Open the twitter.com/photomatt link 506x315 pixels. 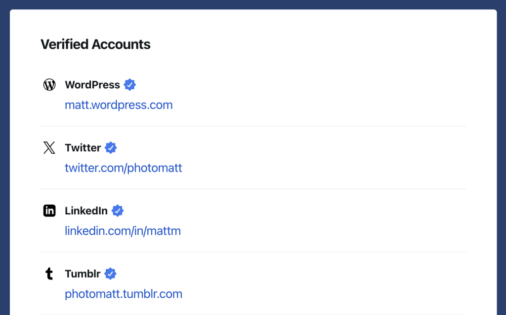click(124, 168)
